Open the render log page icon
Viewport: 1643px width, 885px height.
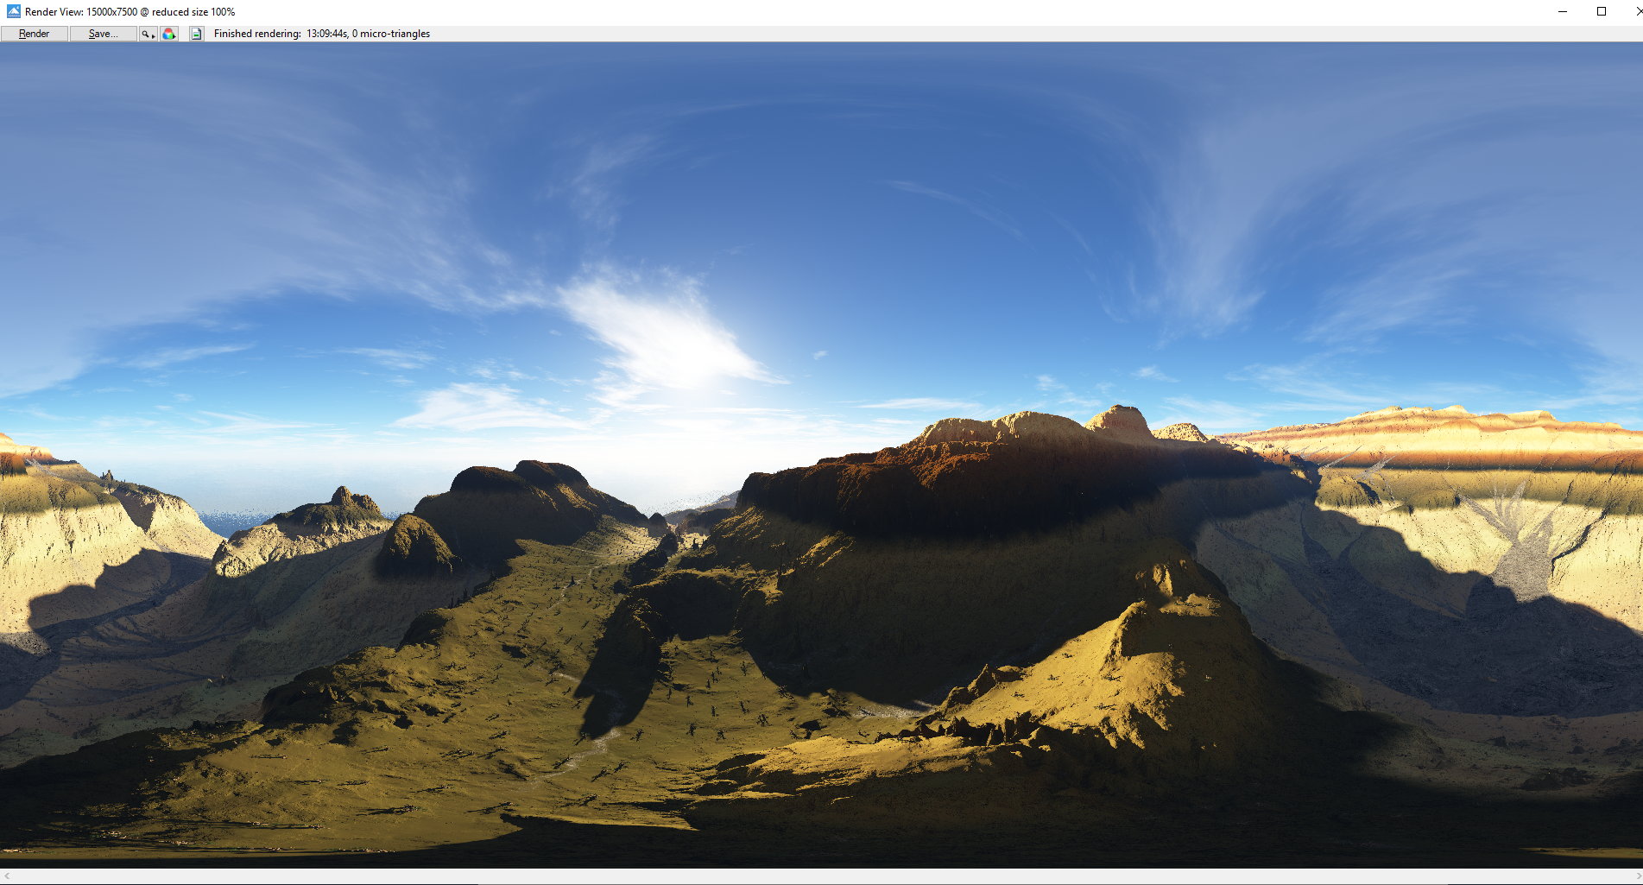(x=197, y=34)
